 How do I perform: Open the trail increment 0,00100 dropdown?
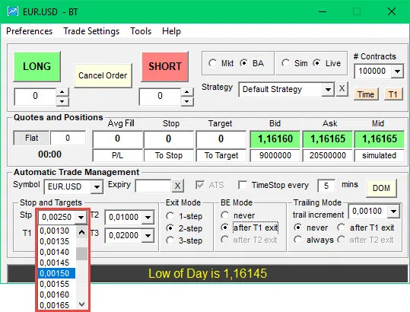pyautogui.click(x=393, y=211)
